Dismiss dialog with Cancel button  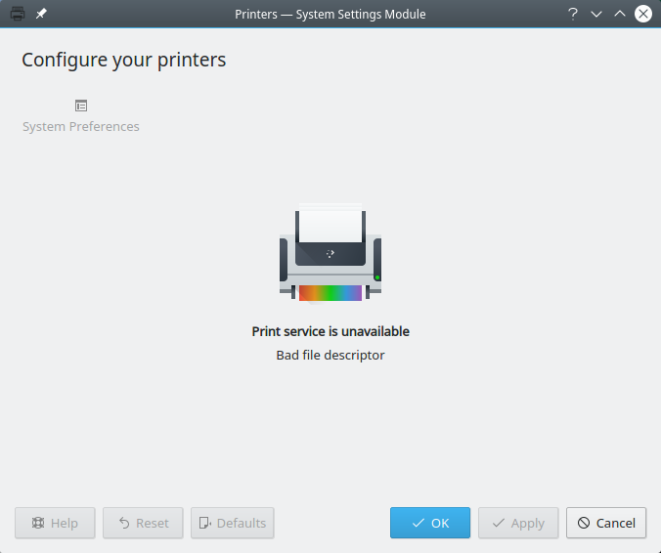[606, 523]
